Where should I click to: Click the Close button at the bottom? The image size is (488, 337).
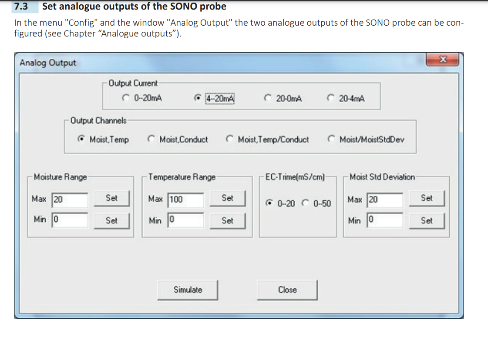(287, 290)
